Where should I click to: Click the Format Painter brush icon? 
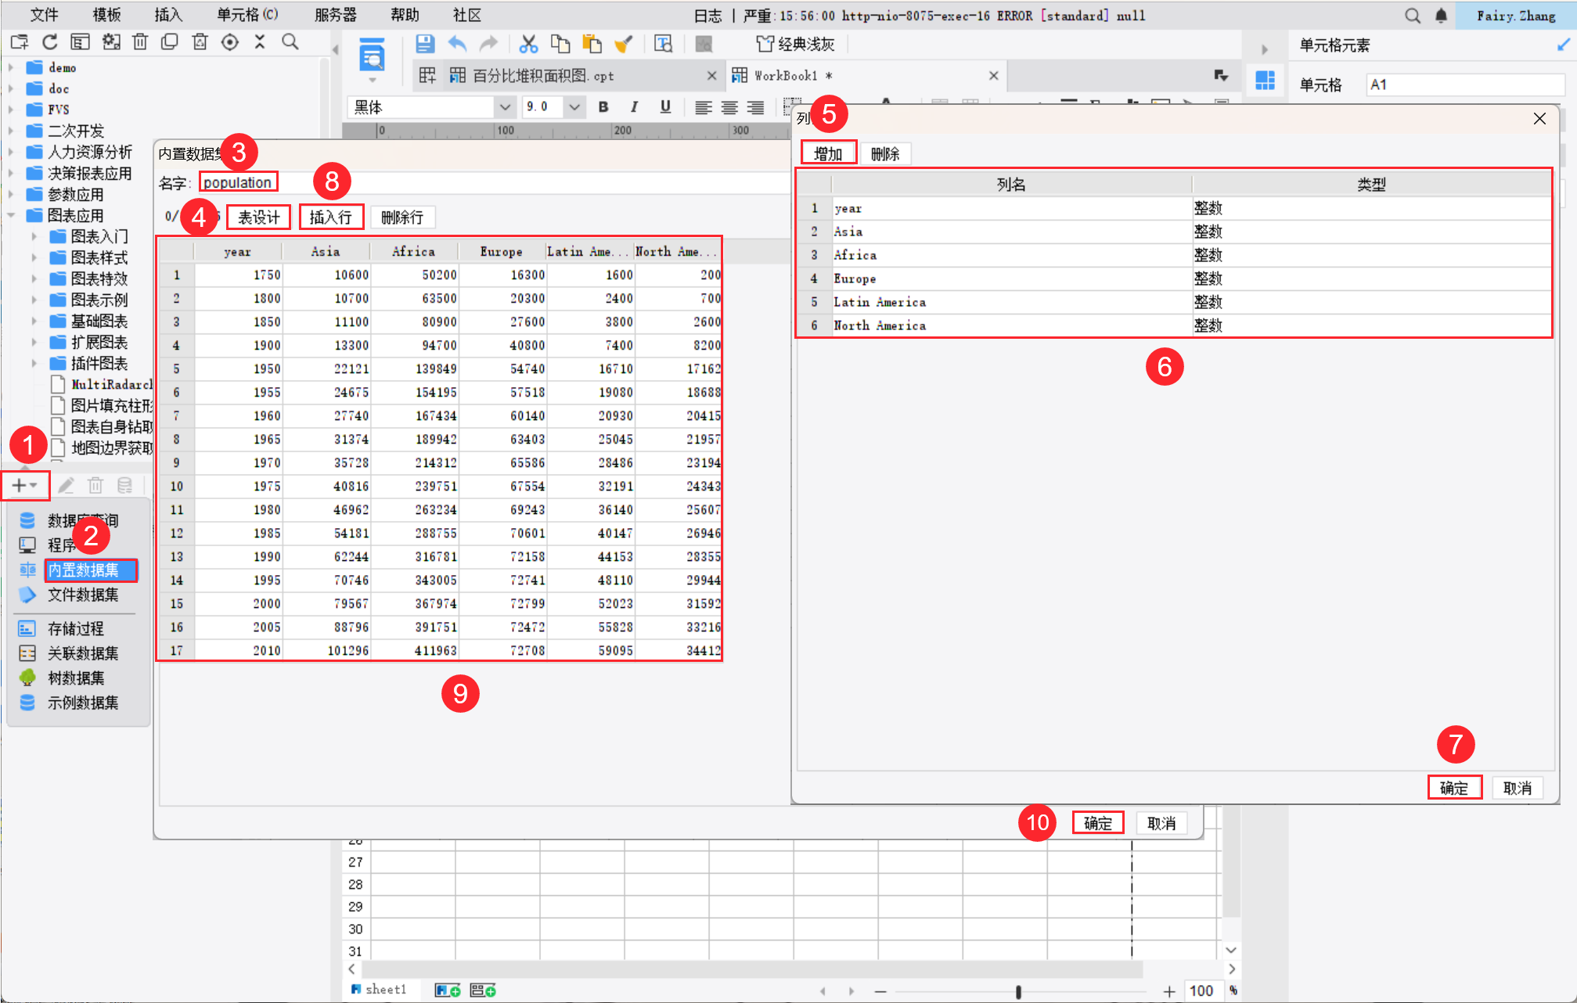623,44
